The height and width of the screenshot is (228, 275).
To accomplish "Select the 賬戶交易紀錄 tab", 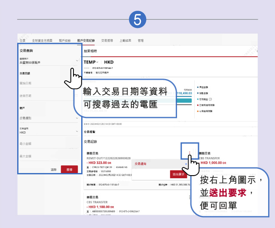I will 86,40.
